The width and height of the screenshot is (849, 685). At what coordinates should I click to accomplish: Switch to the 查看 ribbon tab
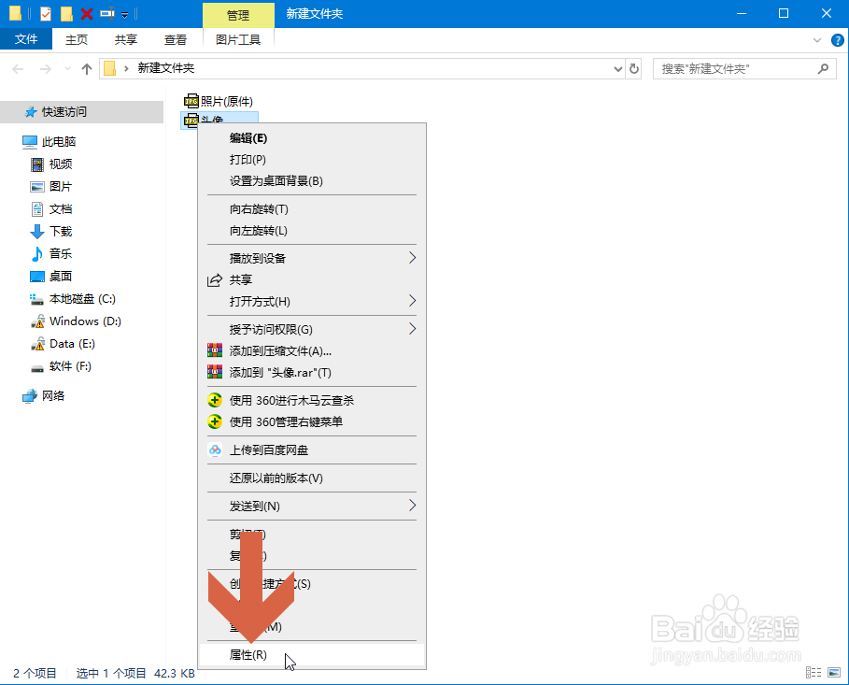click(176, 39)
